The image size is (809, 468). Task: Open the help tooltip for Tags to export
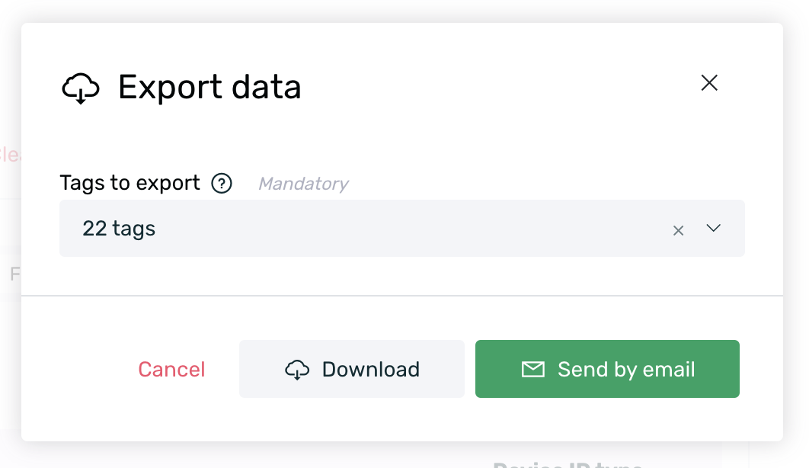(222, 183)
